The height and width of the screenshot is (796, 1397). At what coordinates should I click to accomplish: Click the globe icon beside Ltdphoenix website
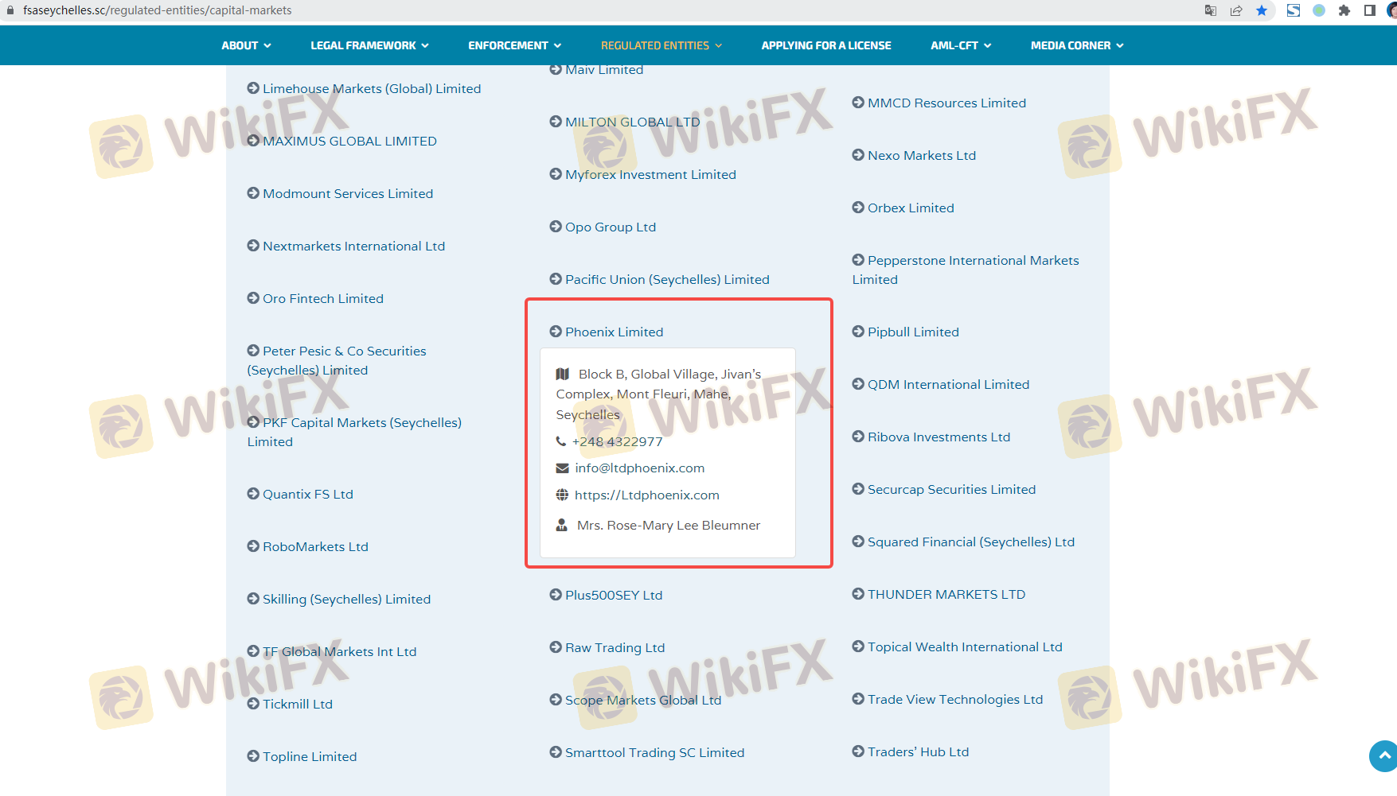coord(562,495)
